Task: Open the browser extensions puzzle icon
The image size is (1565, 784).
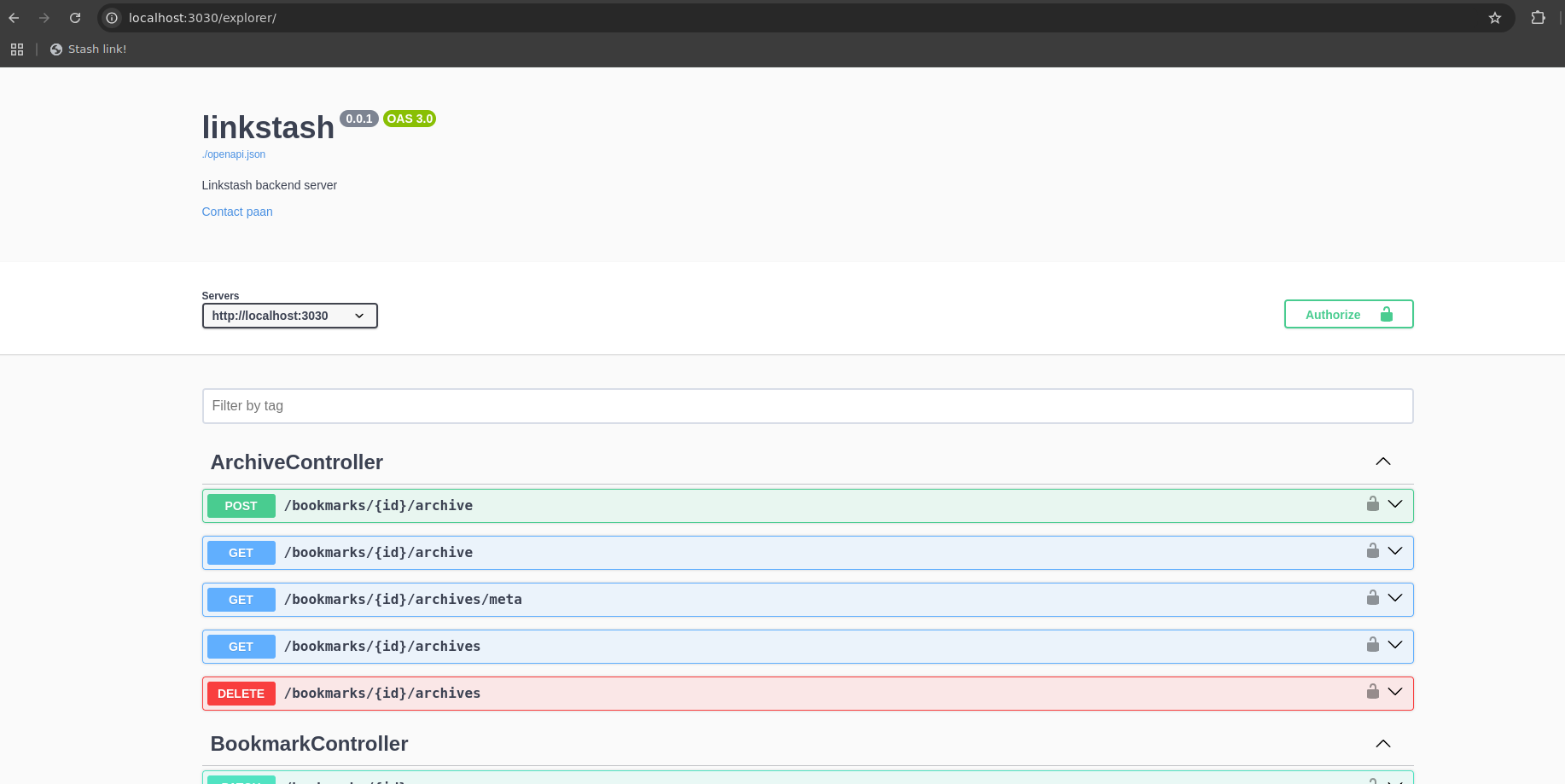Action: (1538, 18)
